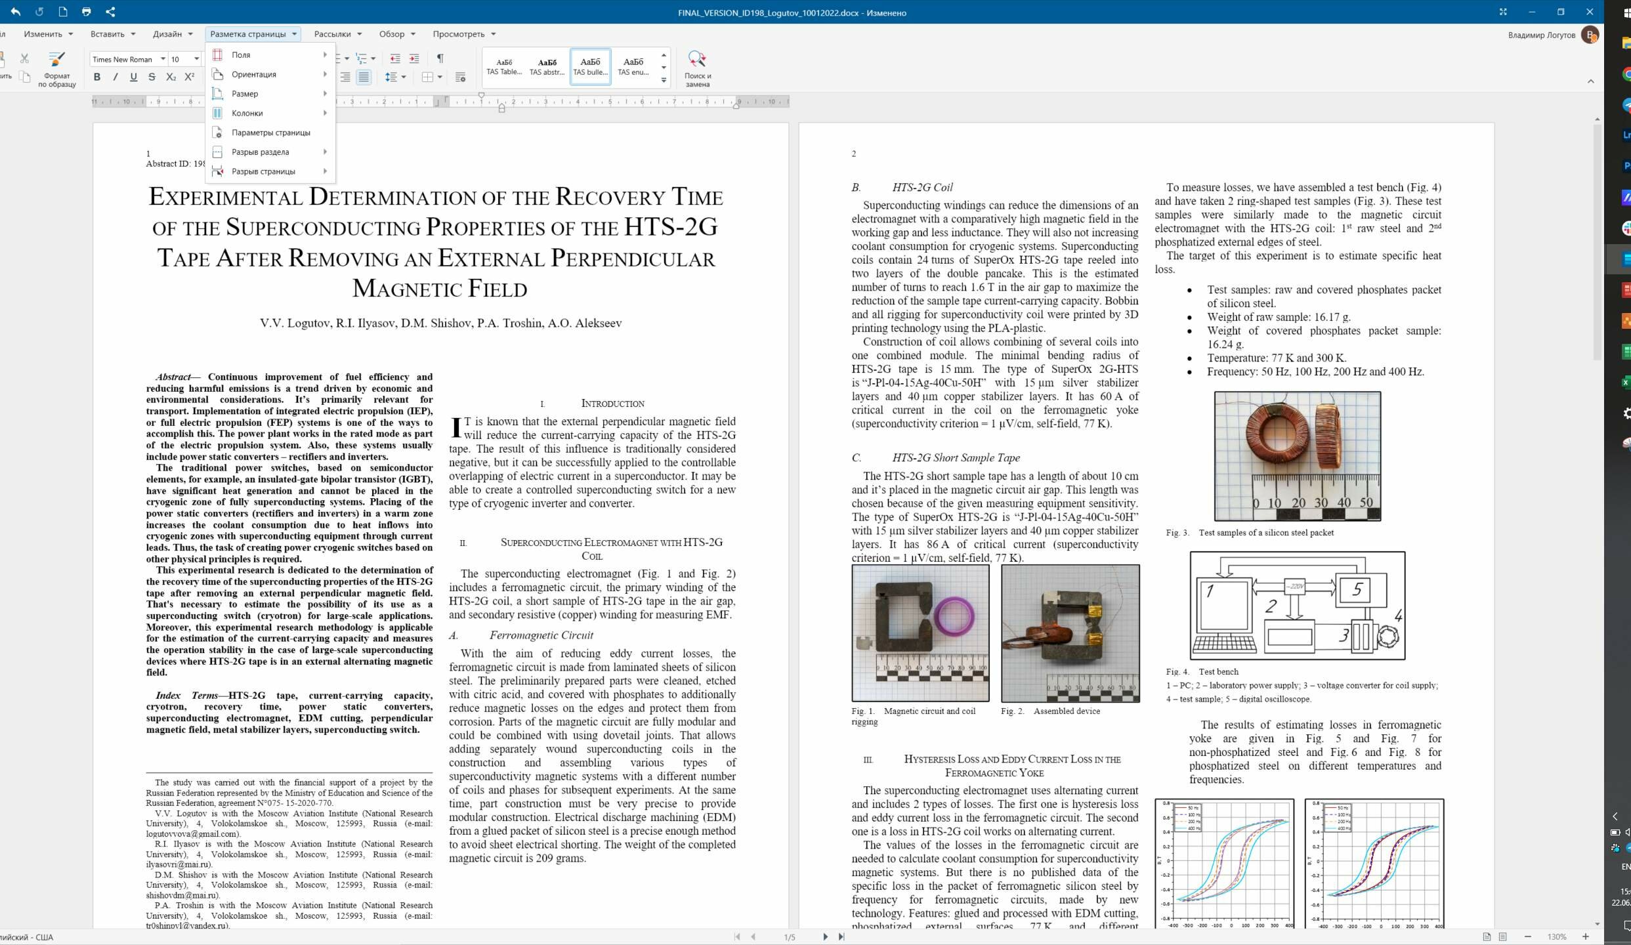Screen dimensions: 1631x945
Task: Click the Undo arrow in title bar
Action: [x=15, y=12]
